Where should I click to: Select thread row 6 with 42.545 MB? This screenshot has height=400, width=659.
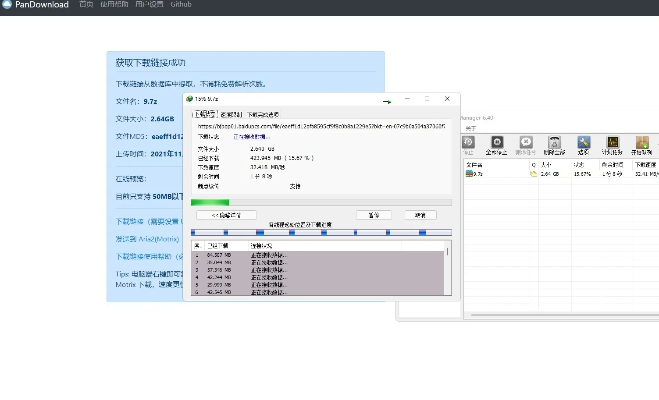tap(318, 292)
